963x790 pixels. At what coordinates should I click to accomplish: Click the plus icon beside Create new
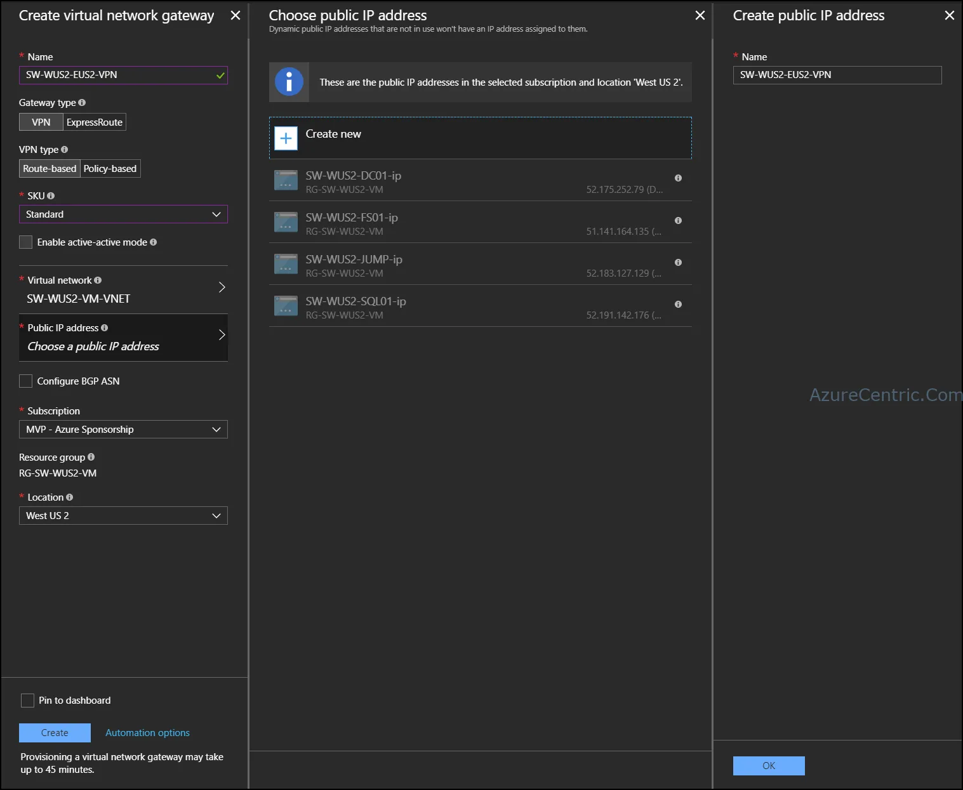click(x=286, y=138)
